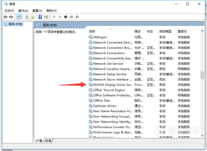Click 自动 in the Network Store Interface row
Screen dimensions: 207x151
[162, 79]
